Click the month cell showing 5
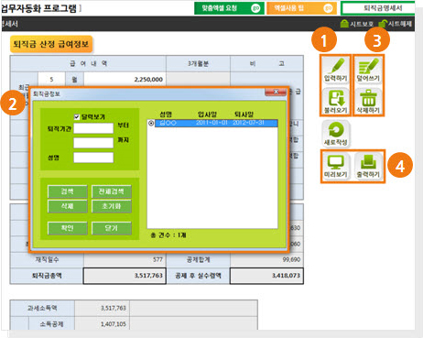Viewport: 423px width, 338px height. pos(51,80)
